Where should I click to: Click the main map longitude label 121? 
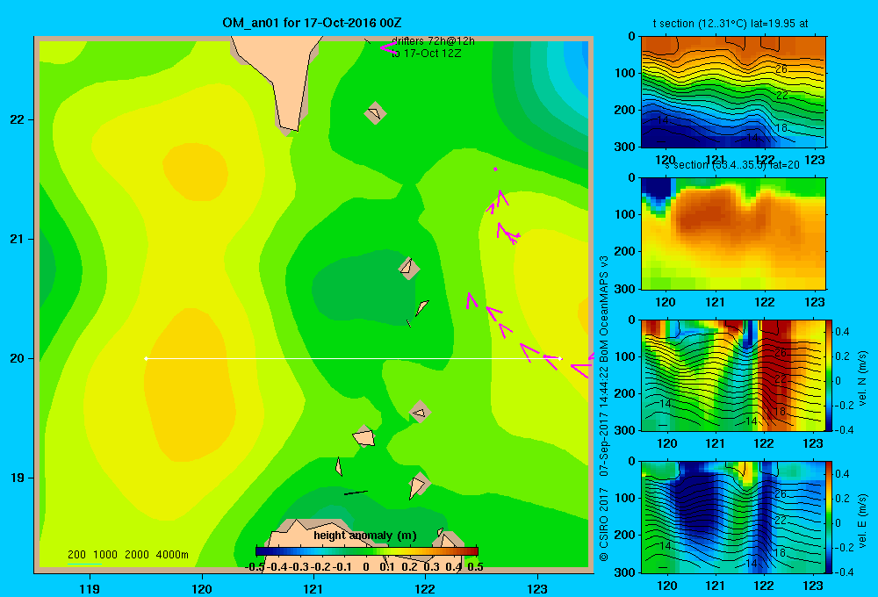pyautogui.click(x=313, y=588)
